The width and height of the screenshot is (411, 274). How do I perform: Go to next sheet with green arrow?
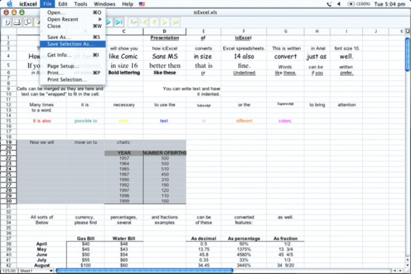164,22
